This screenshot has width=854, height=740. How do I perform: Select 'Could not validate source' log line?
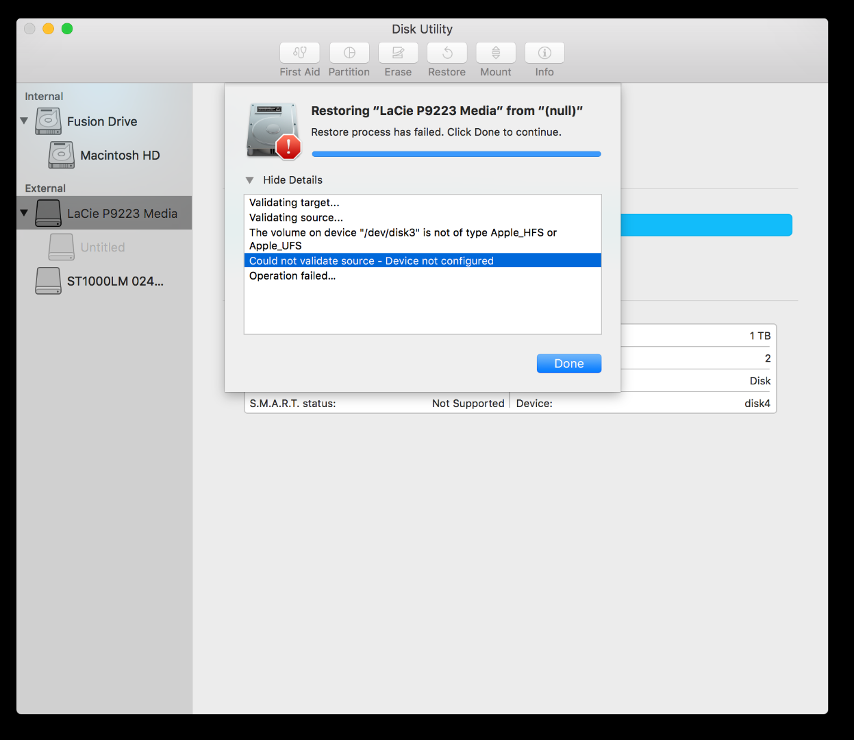423,260
